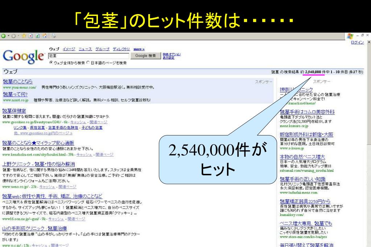Open 表示設定 preferences link
Image resolution: width=371 pixels, height=247 pixels.
coord(169,58)
